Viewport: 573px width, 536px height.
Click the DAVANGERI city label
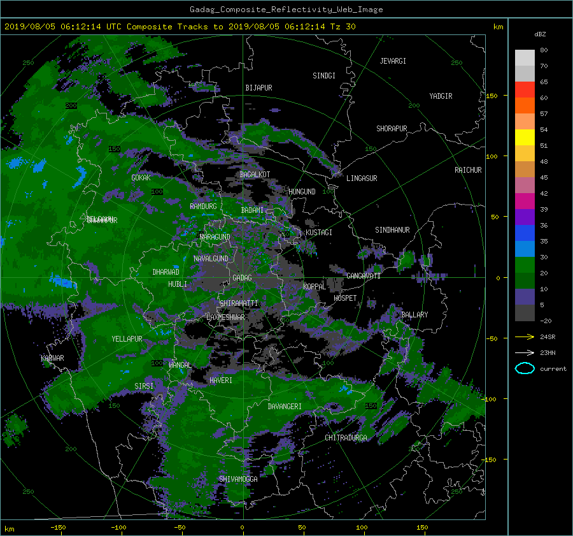285,407
